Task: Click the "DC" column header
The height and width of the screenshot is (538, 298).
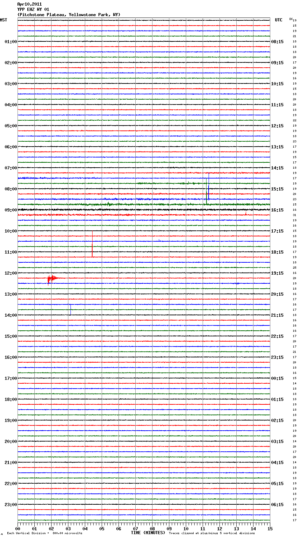Action: [x=291, y=19]
